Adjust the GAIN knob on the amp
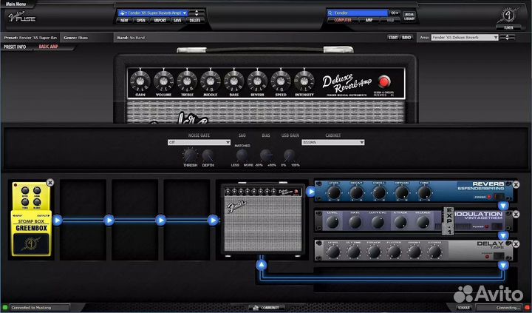The width and height of the screenshot is (532, 313). pyautogui.click(x=140, y=81)
